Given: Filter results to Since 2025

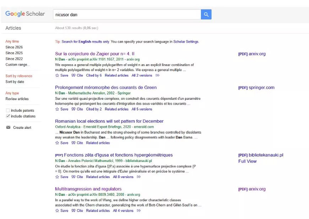Looking at the screenshot, I should pyautogui.click(x=14, y=53).
